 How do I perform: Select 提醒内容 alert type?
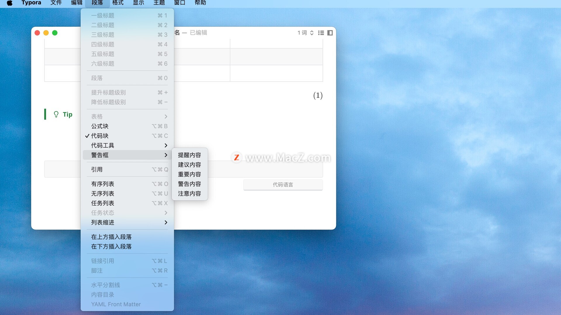[190, 155]
